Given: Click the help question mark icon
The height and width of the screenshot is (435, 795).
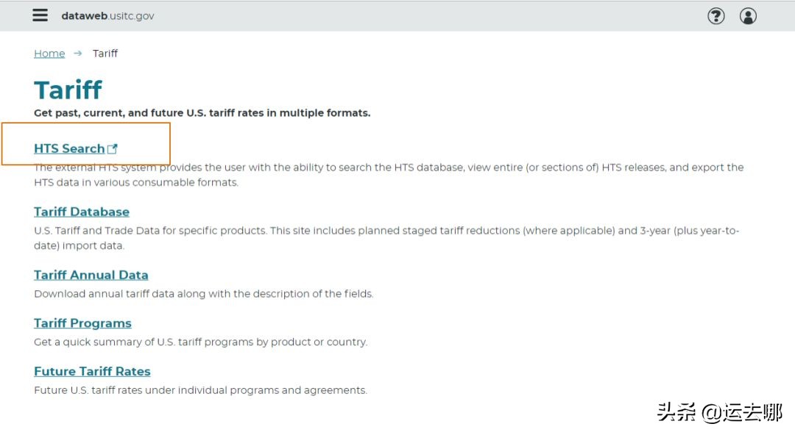Looking at the screenshot, I should point(715,15).
